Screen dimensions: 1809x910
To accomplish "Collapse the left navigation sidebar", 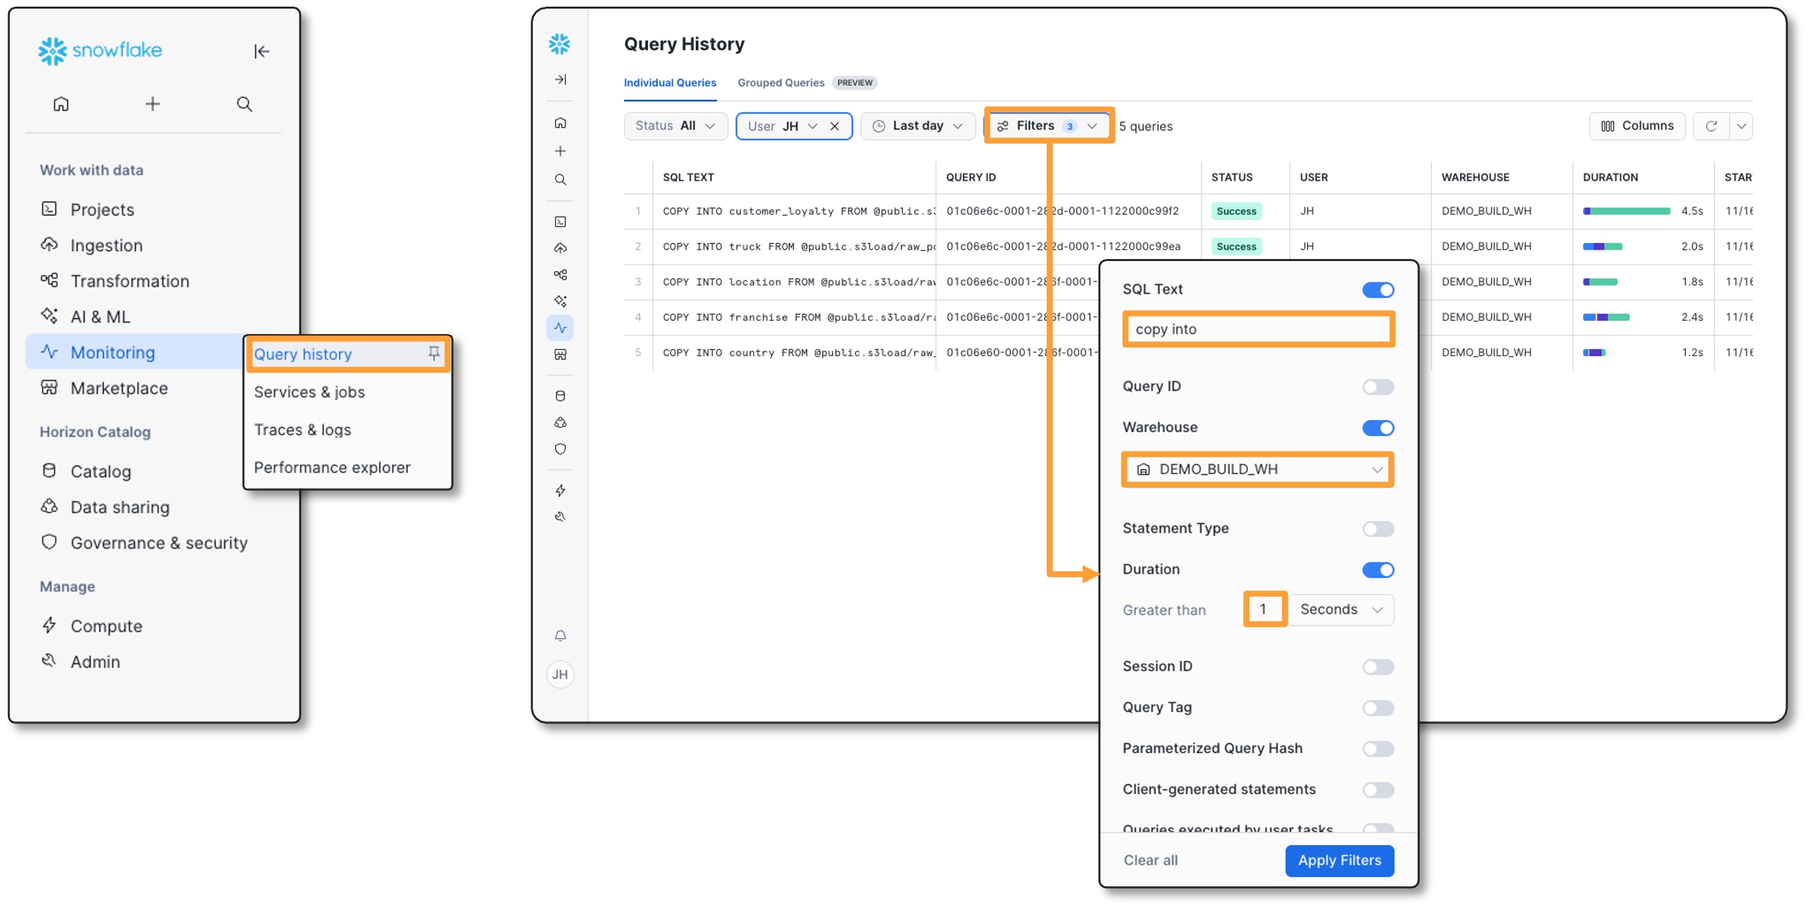I will tap(261, 51).
